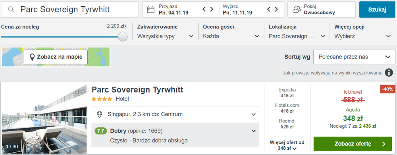Click the search magnifier icon
This screenshot has width=397, height=155.
click(x=11, y=9)
